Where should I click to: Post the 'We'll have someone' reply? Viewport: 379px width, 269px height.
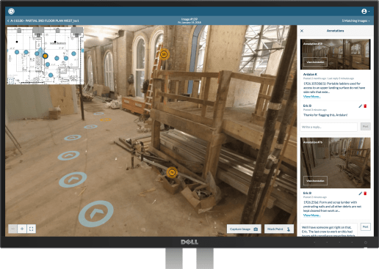(x=365, y=226)
